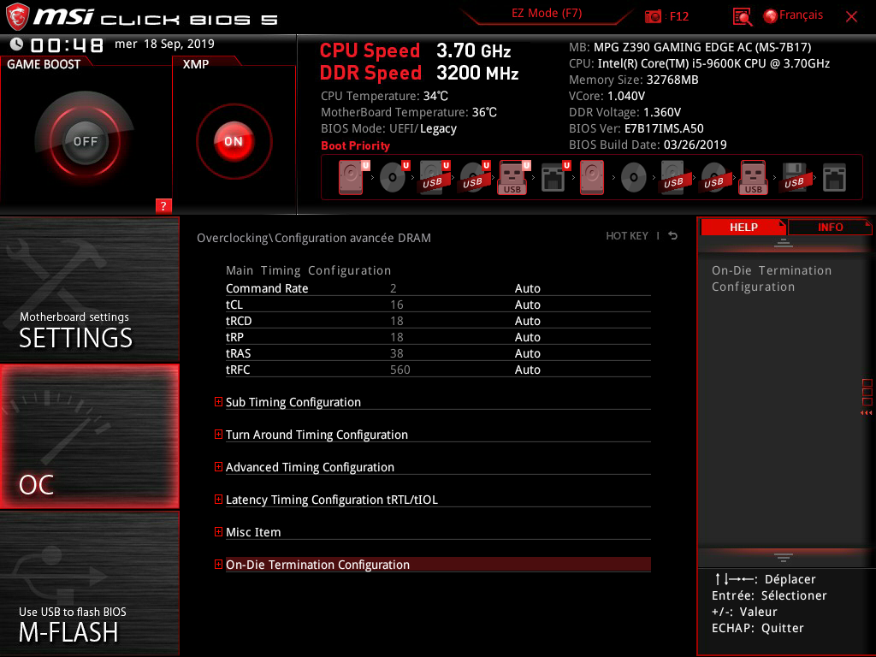Click the MSI dragon shield logo
This screenshot has height=657, width=876.
(x=17, y=16)
